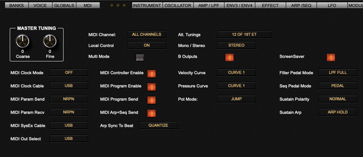The width and height of the screenshot is (363, 157).
Task: Open the Filter Pedal Mode menu
Action: pos(338,73)
